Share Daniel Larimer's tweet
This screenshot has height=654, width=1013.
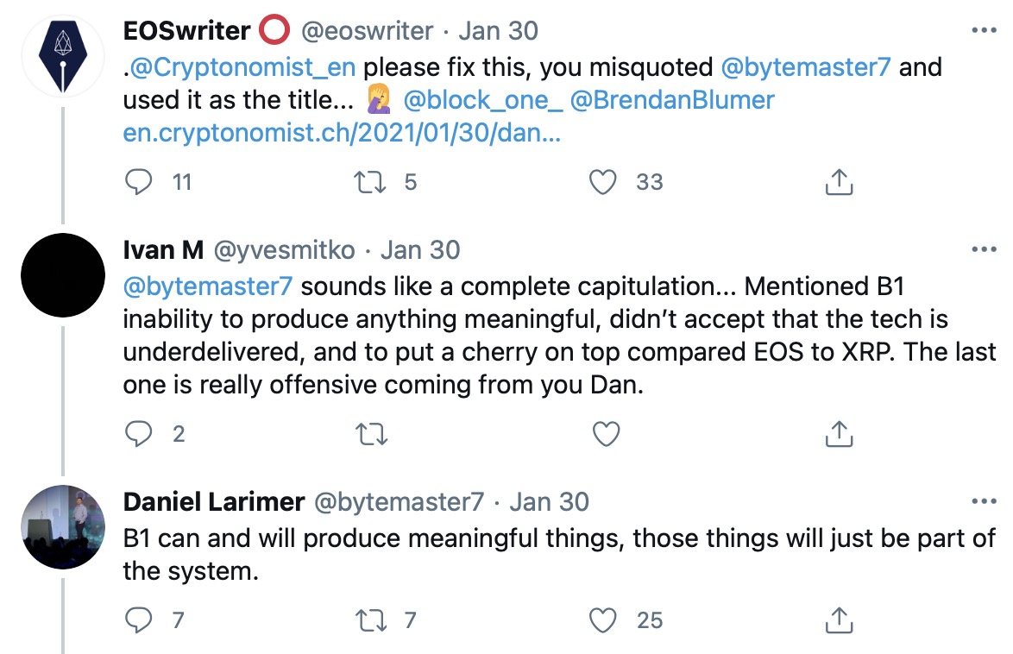[839, 619]
